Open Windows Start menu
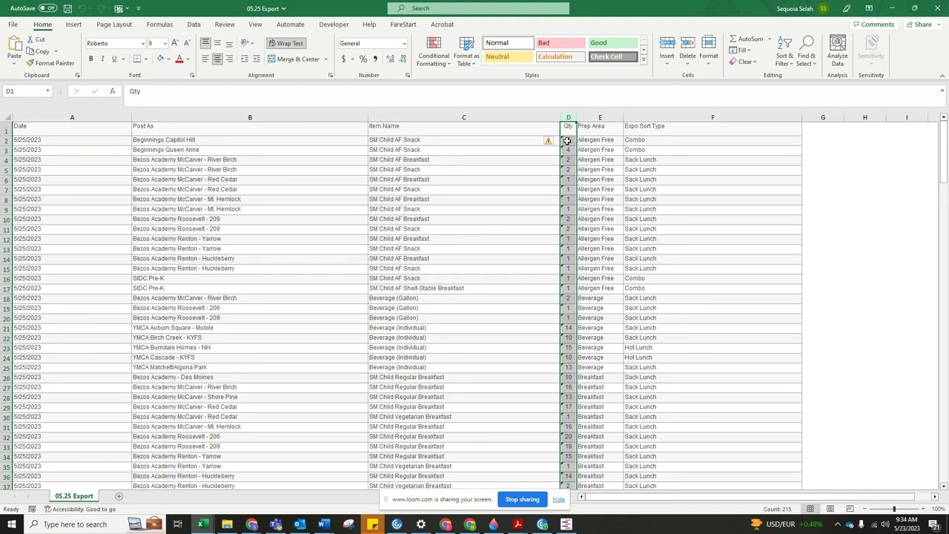Screen dimensions: 949x534 click(x=10, y=524)
